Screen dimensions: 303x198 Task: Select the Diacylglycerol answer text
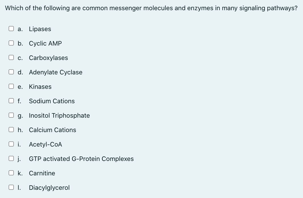coord(49,187)
